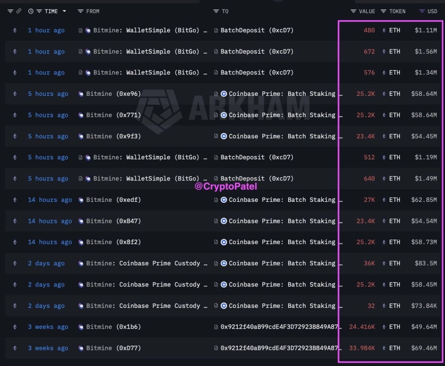Screen dimensions: 445x366
Task: Select the $62.85M USD cell
Action: pyautogui.click(x=424, y=200)
